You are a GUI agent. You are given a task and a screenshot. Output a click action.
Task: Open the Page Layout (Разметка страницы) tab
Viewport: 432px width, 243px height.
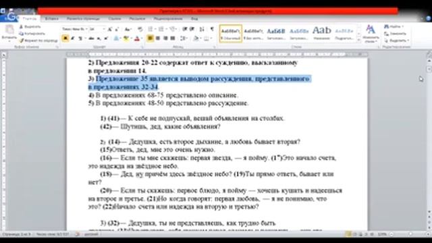point(83,19)
